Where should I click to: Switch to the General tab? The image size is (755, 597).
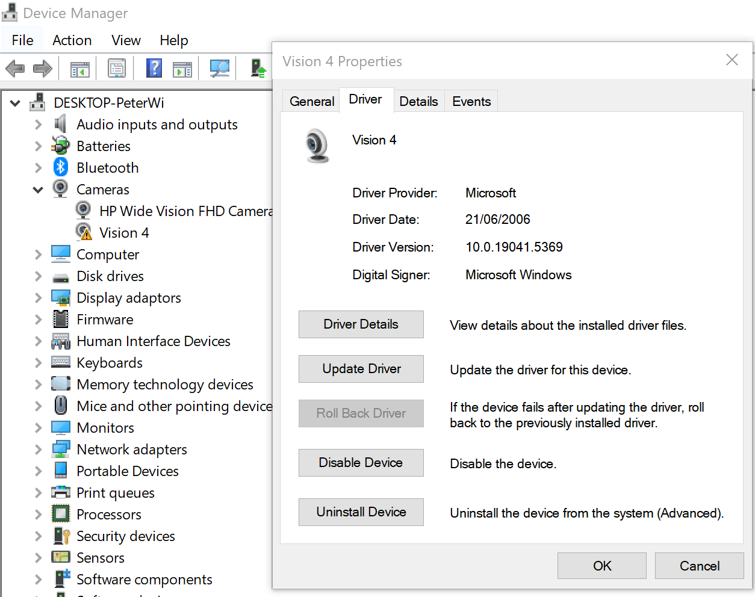click(x=312, y=101)
